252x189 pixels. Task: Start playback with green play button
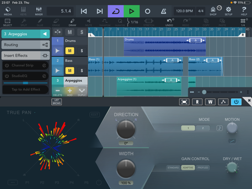pos(131,11)
